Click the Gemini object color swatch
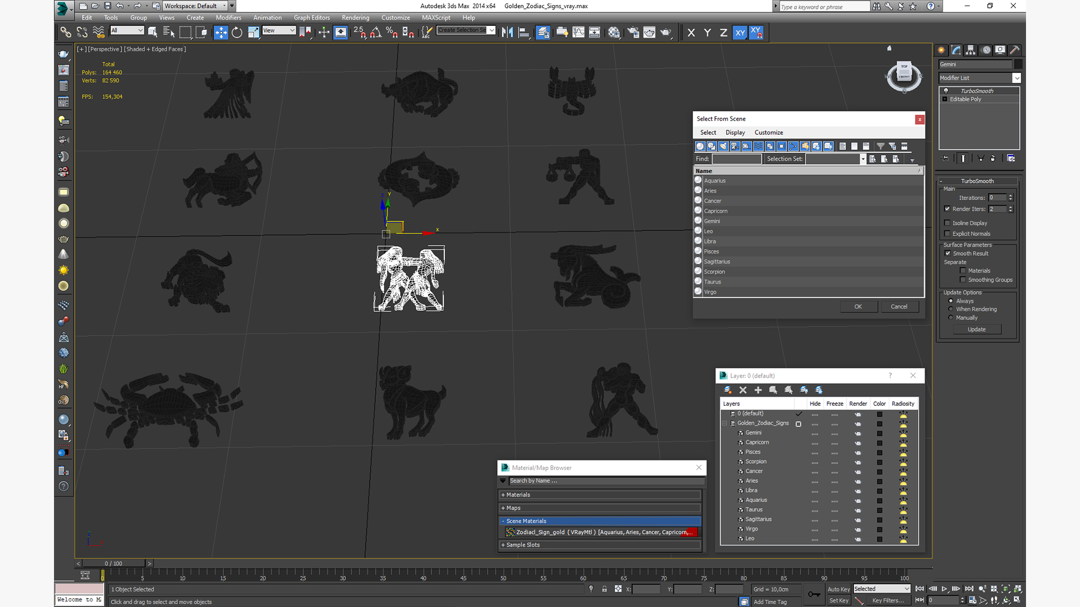Screen dimensions: 1080x607 tap(1018, 65)
